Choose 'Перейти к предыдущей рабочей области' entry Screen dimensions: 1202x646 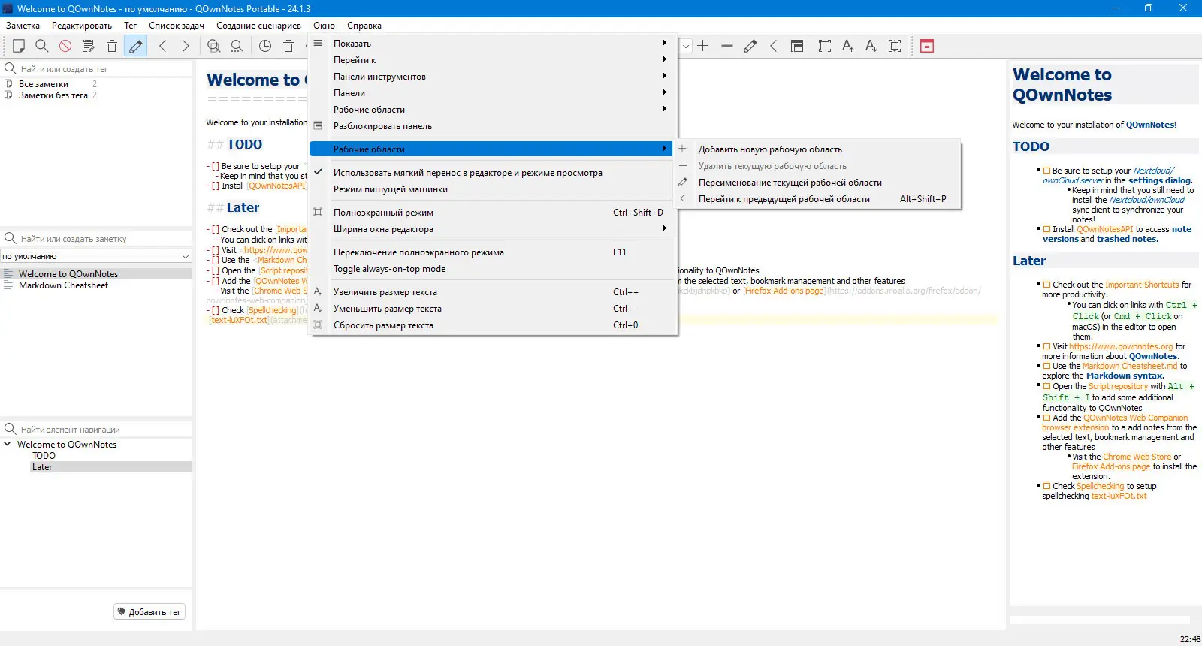click(x=817, y=199)
